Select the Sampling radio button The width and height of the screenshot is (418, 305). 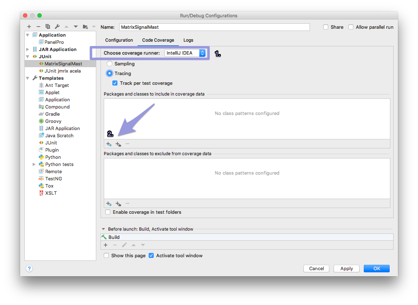coord(110,64)
